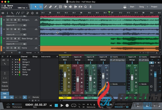Add an instrument with the plus icon

(x=57, y=57)
